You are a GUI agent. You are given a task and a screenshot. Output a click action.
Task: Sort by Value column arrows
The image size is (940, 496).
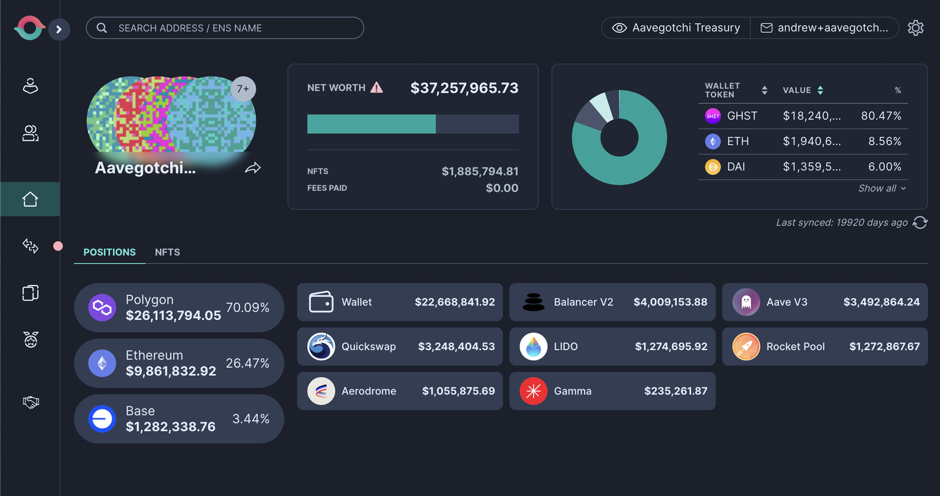(x=820, y=90)
